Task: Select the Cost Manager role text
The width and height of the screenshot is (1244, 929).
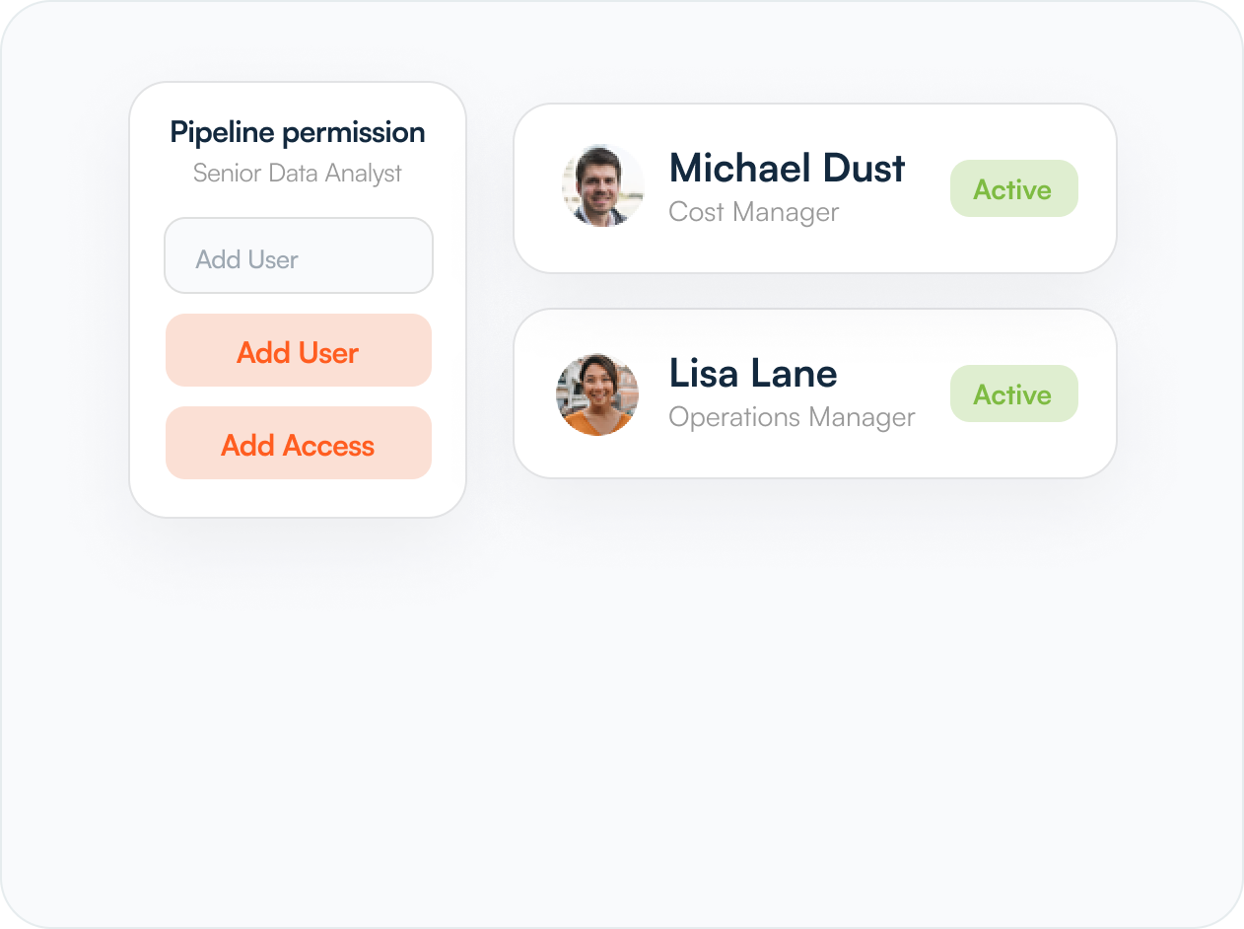Action: (x=753, y=211)
